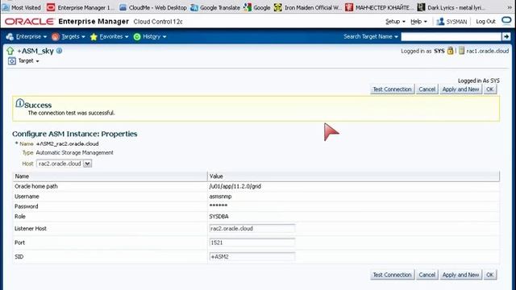This screenshot has height=290, width=516.
Task: Focus the Listener Host input field
Action: (x=252, y=229)
